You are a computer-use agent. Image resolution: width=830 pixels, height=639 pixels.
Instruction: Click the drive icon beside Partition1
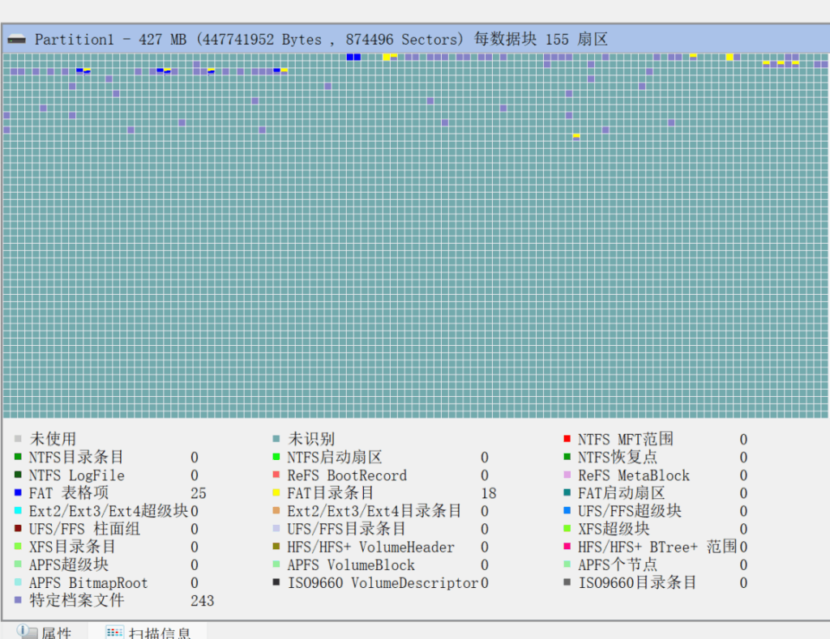pos(16,40)
